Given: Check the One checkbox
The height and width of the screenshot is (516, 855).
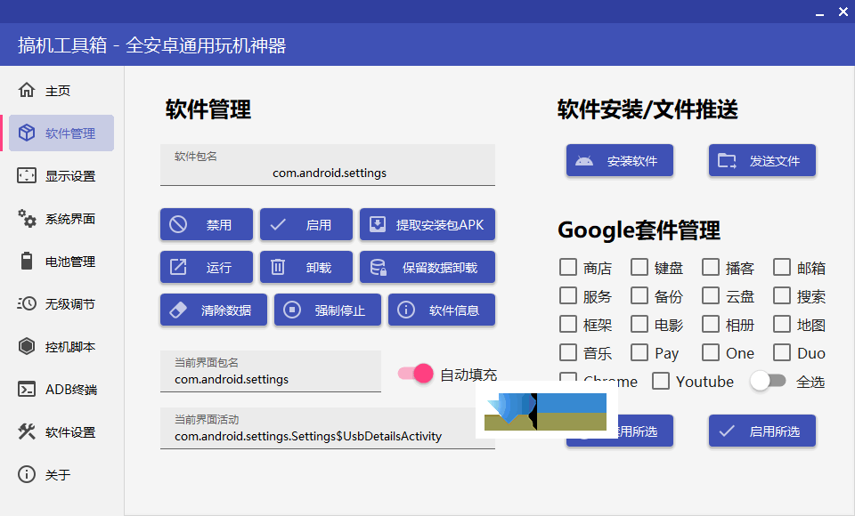Looking at the screenshot, I should (711, 352).
